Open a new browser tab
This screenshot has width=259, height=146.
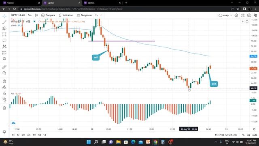click(x=126, y=3)
